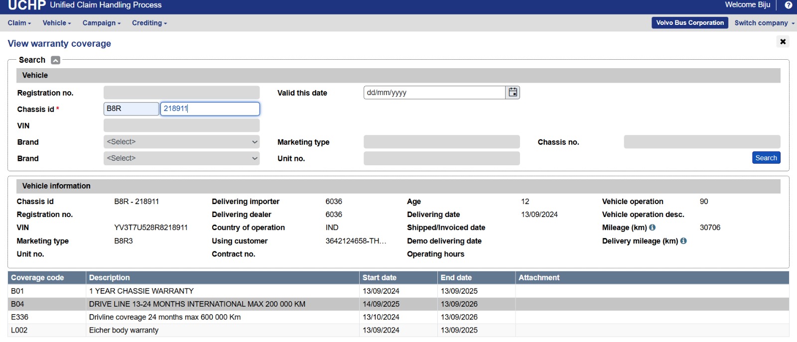Click the Registration no. input field
797x342 pixels.
point(181,93)
